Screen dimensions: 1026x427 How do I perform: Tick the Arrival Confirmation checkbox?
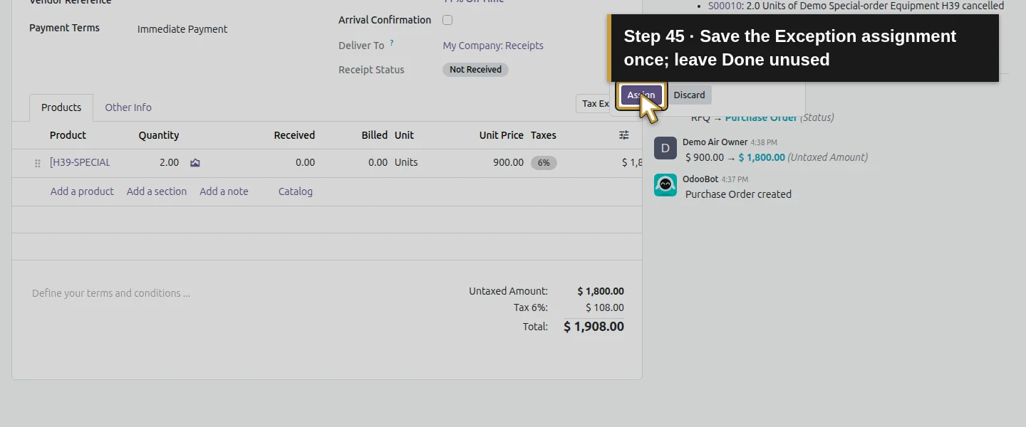(x=447, y=20)
